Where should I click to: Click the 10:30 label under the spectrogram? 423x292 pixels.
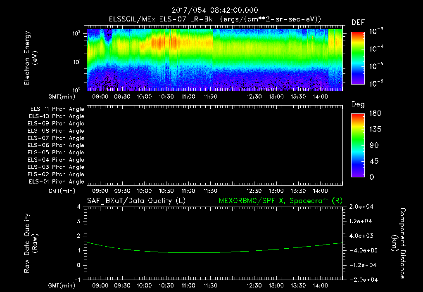click(x=166, y=97)
